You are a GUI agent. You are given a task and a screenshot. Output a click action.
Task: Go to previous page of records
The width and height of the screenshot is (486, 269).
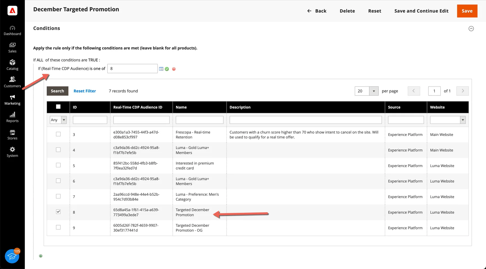click(414, 91)
